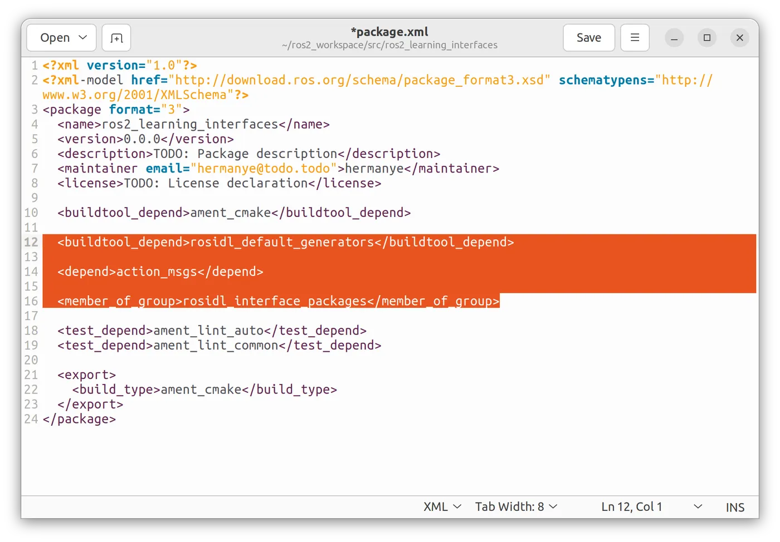Click ament_lint_auto test dependency
Viewport: 780px width, 542px height.
tap(208, 331)
